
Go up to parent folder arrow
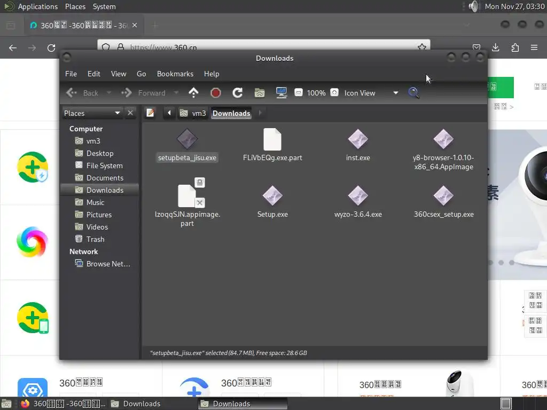[x=193, y=93]
